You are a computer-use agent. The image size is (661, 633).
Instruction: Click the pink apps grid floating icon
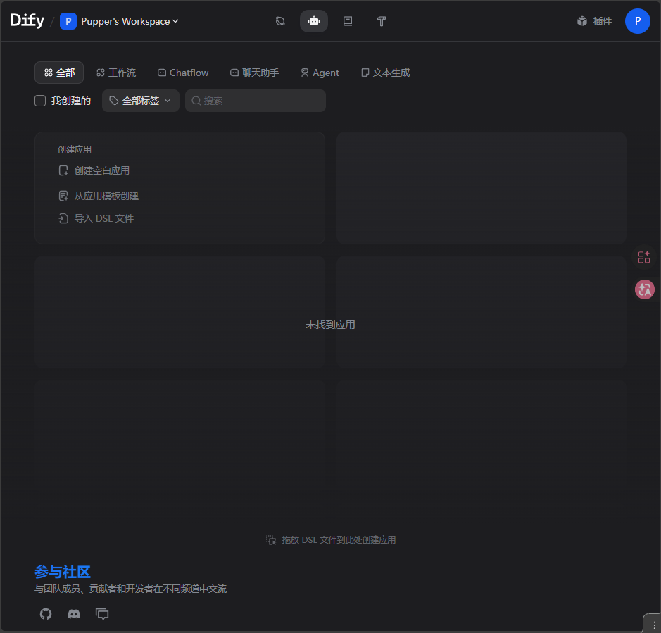pyautogui.click(x=644, y=257)
